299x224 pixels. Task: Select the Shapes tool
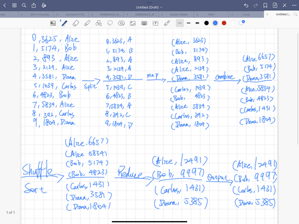(x=99, y=23)
